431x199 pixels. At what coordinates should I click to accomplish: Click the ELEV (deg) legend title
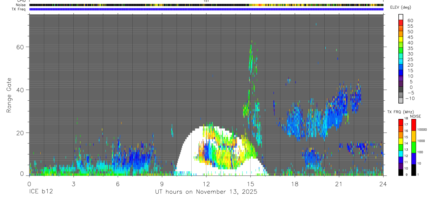(x=400, y=7)
